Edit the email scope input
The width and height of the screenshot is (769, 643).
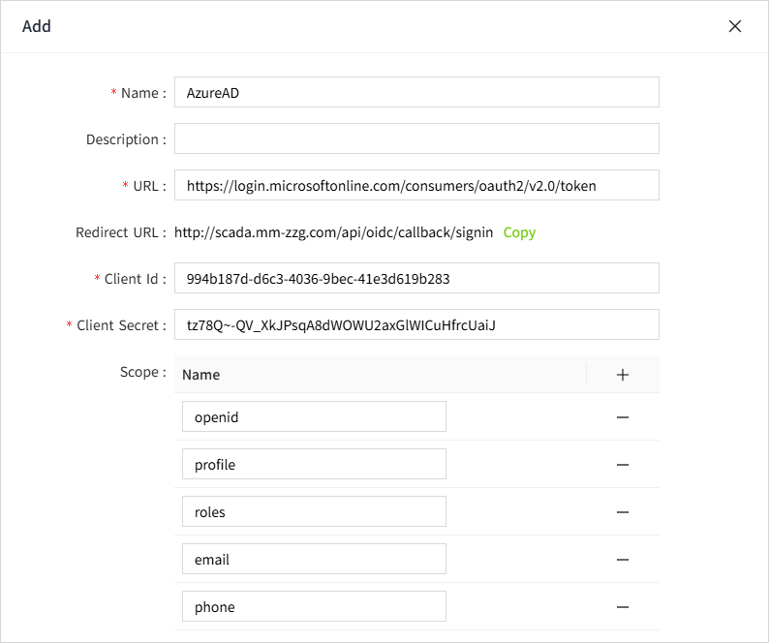pyautogui.click(x=314, y=560)
